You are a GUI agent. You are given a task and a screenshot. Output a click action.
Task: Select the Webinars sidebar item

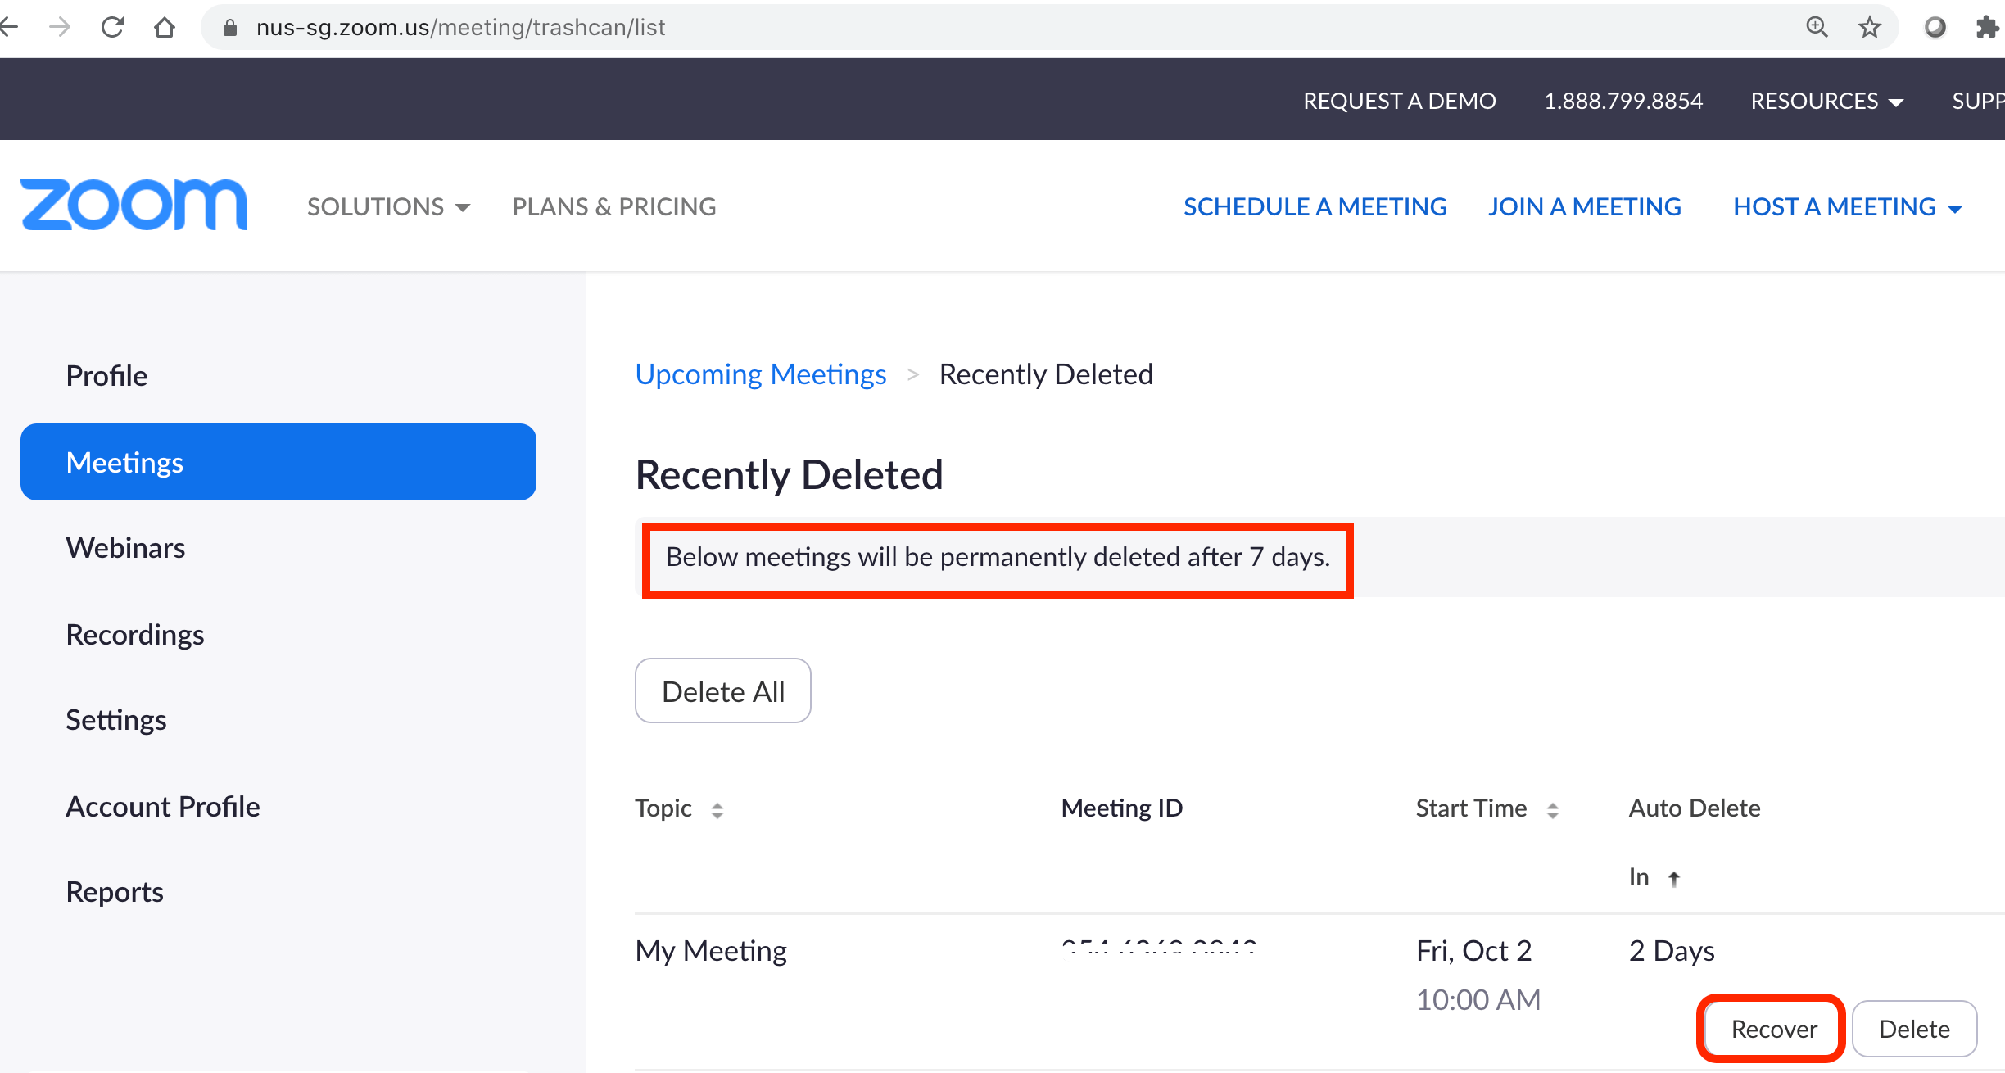click(124, 546)
